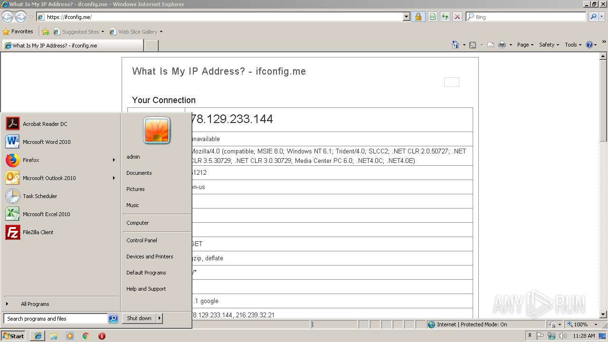Open Devices and Printers

tap(150, 256)
